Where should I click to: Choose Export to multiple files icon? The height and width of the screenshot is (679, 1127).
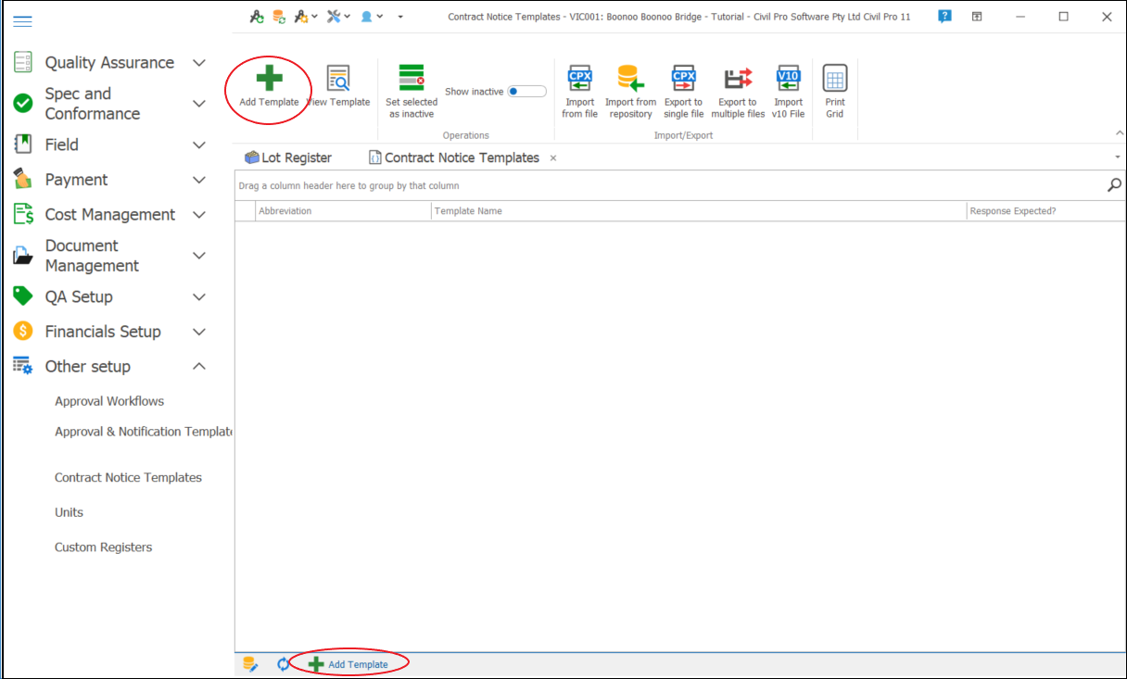pyautogui.click(x=738, y=80)
